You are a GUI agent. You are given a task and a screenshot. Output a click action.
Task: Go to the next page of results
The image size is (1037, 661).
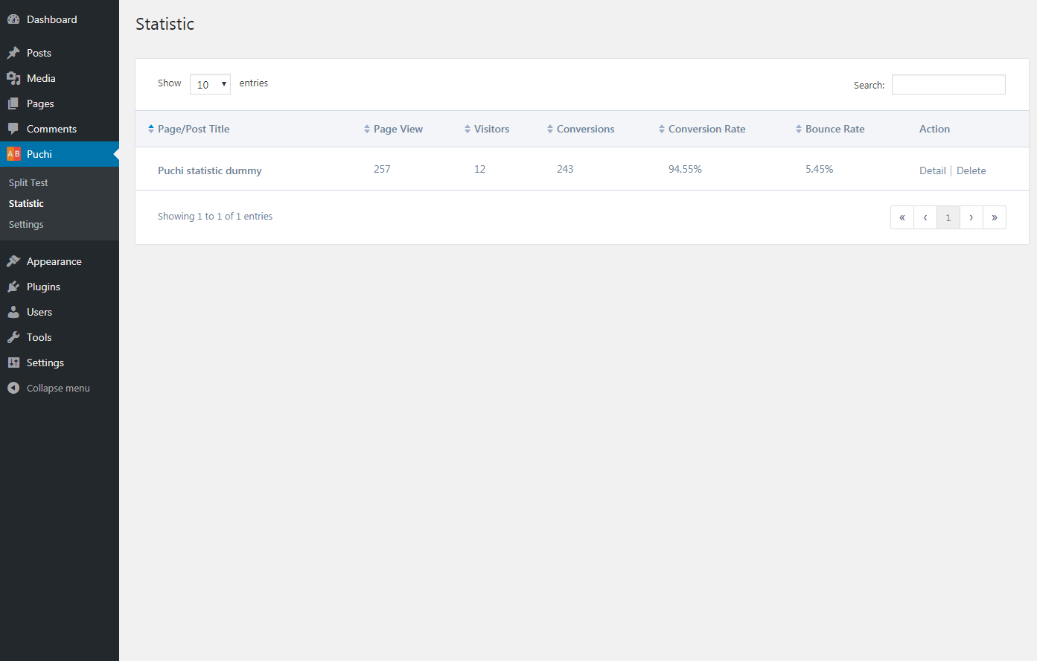971,217
